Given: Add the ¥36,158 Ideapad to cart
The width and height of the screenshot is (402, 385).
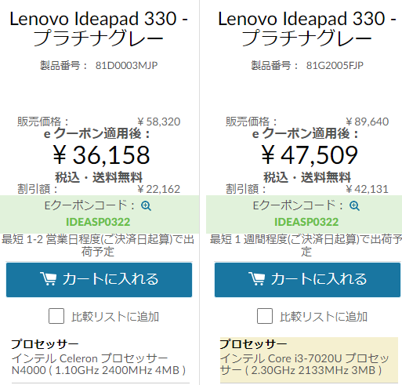Looking at the screenshot, I should pyautogui.click(x=99, y=280).
